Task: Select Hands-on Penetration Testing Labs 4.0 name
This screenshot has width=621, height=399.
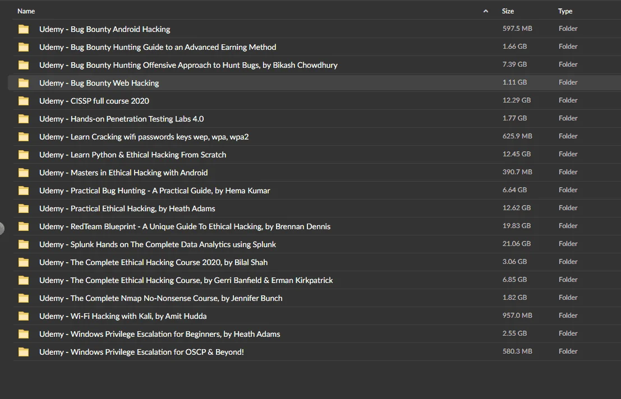Action: (122, 119)
